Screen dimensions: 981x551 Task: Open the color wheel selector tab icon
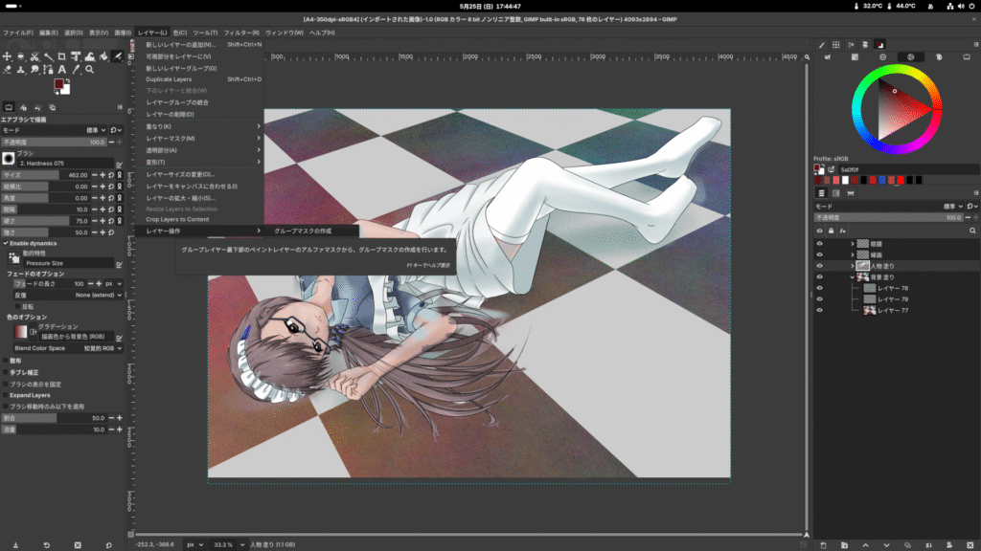tap(910, 56)
